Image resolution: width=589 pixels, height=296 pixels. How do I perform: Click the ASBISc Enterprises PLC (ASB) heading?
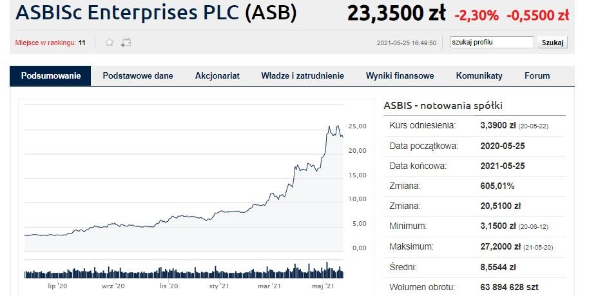[156, 12]
